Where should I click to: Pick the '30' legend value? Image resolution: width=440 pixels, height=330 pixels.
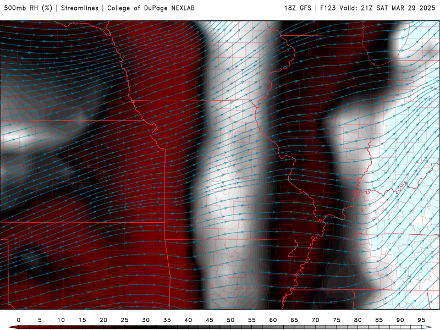pyautogui.click(x=146, y=320)
